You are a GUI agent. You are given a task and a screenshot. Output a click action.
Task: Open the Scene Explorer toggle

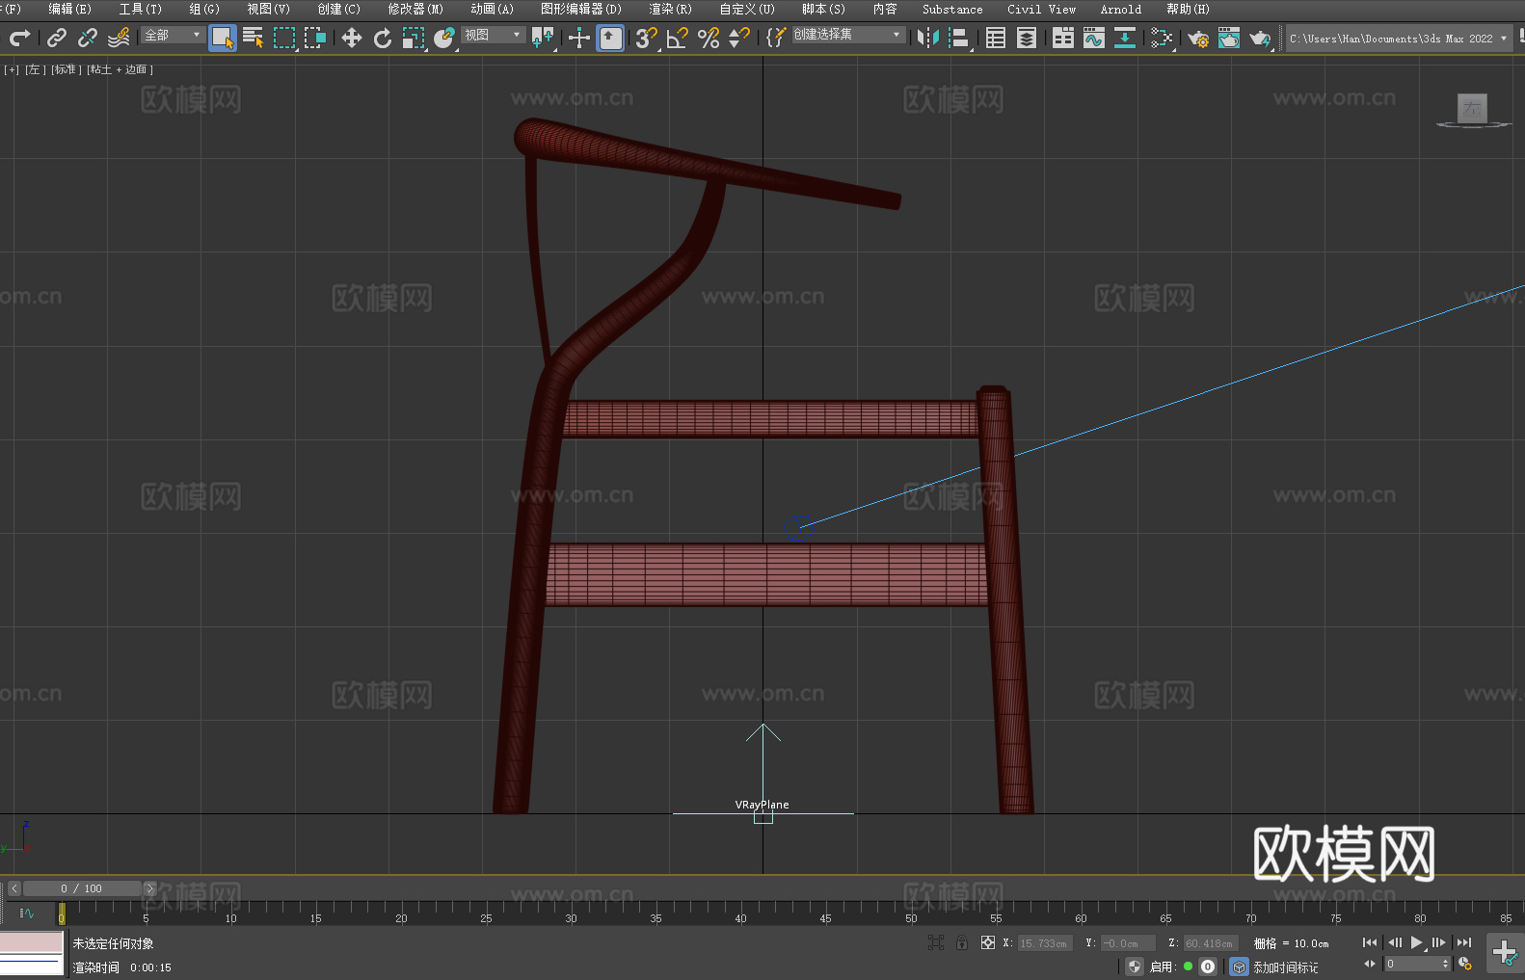coord(996,38)
